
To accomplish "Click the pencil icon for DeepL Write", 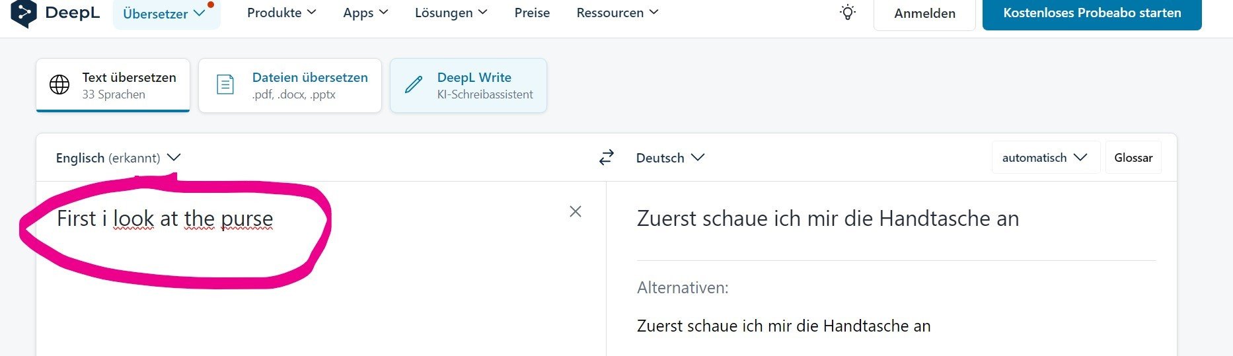I will [414, 85].
